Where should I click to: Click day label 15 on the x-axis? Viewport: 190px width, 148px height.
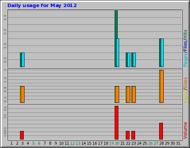(89, 143)
